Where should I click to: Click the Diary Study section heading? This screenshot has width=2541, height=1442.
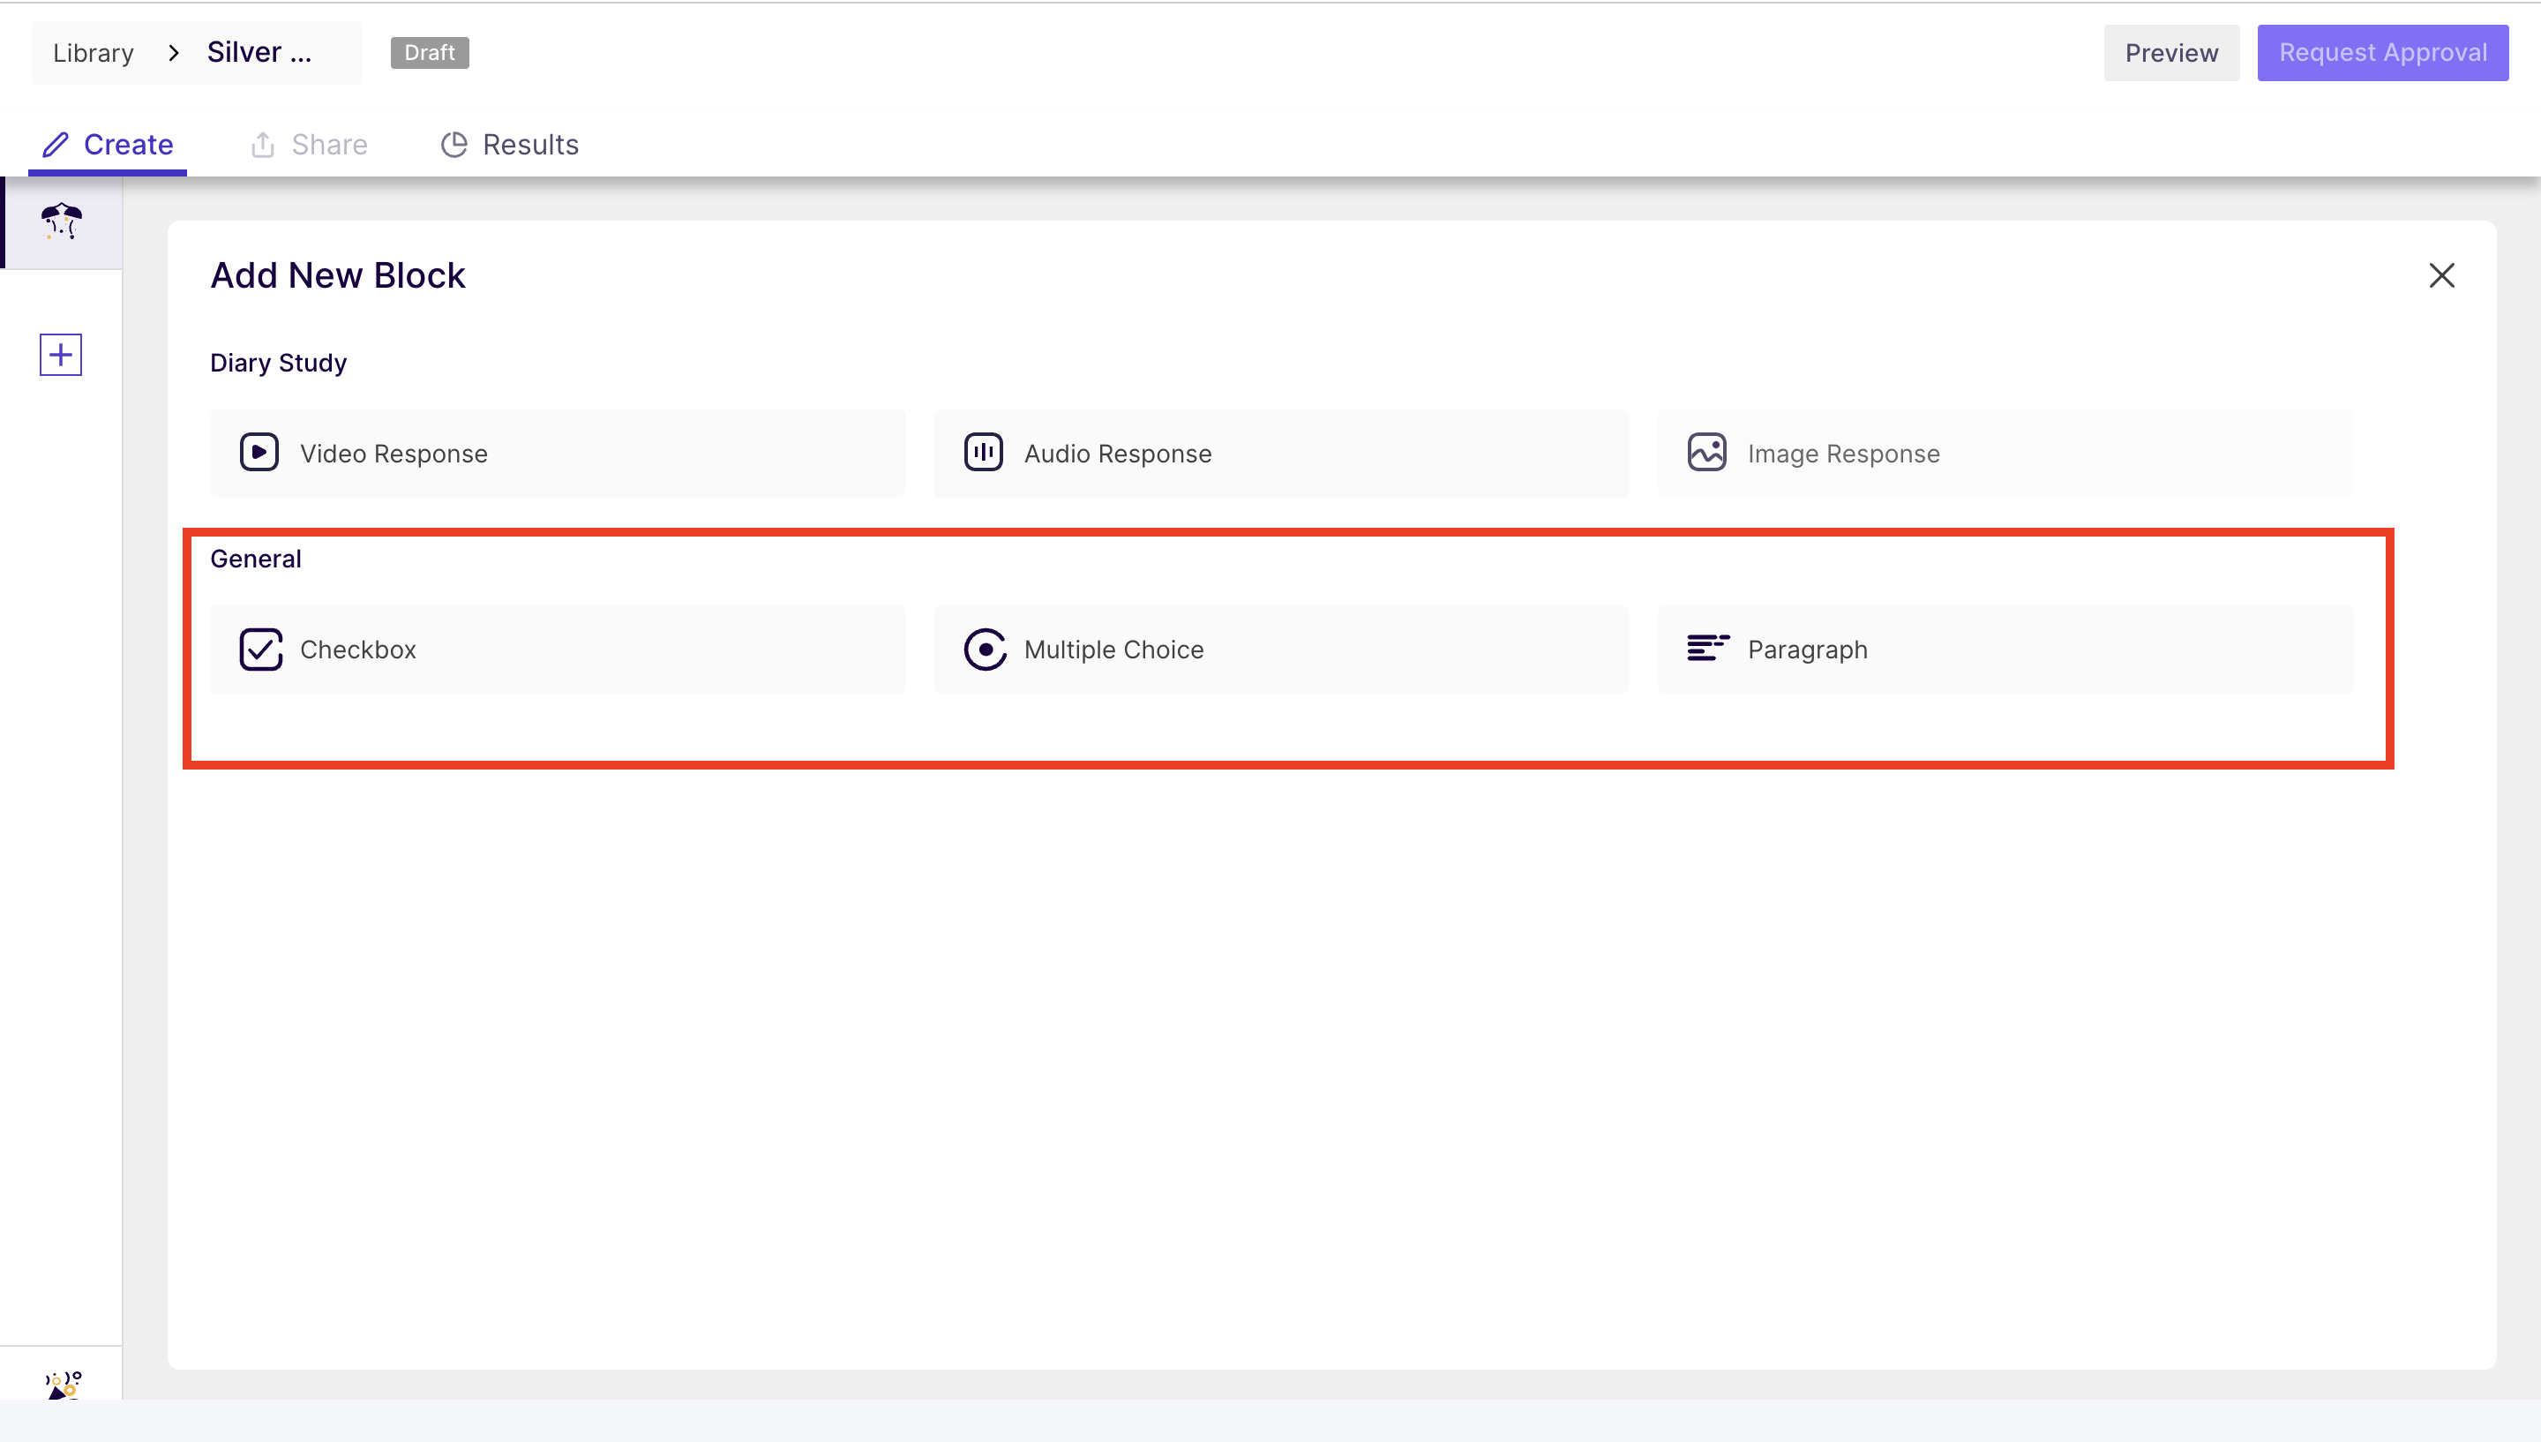point(278,363)
